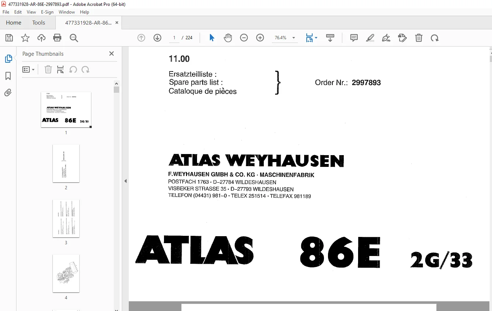Open the Help menu

(84, 12)
